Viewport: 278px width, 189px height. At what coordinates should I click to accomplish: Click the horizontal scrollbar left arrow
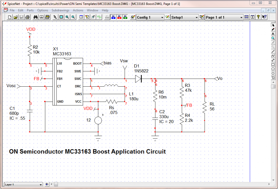tap(52, 184)
